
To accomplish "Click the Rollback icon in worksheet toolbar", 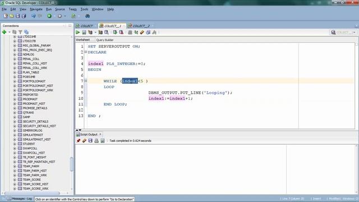I will point(121,33).
